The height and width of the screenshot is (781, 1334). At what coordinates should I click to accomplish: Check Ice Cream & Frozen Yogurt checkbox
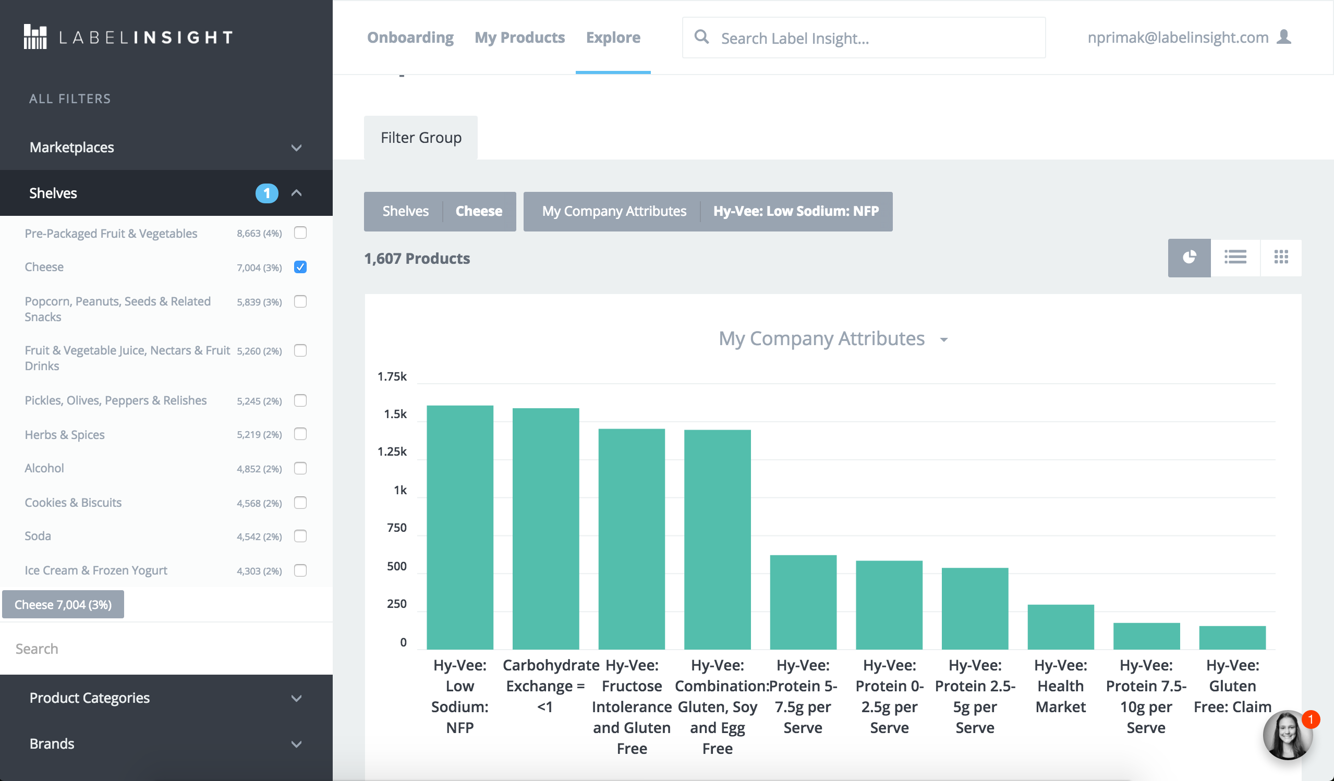tap(300, 570)
